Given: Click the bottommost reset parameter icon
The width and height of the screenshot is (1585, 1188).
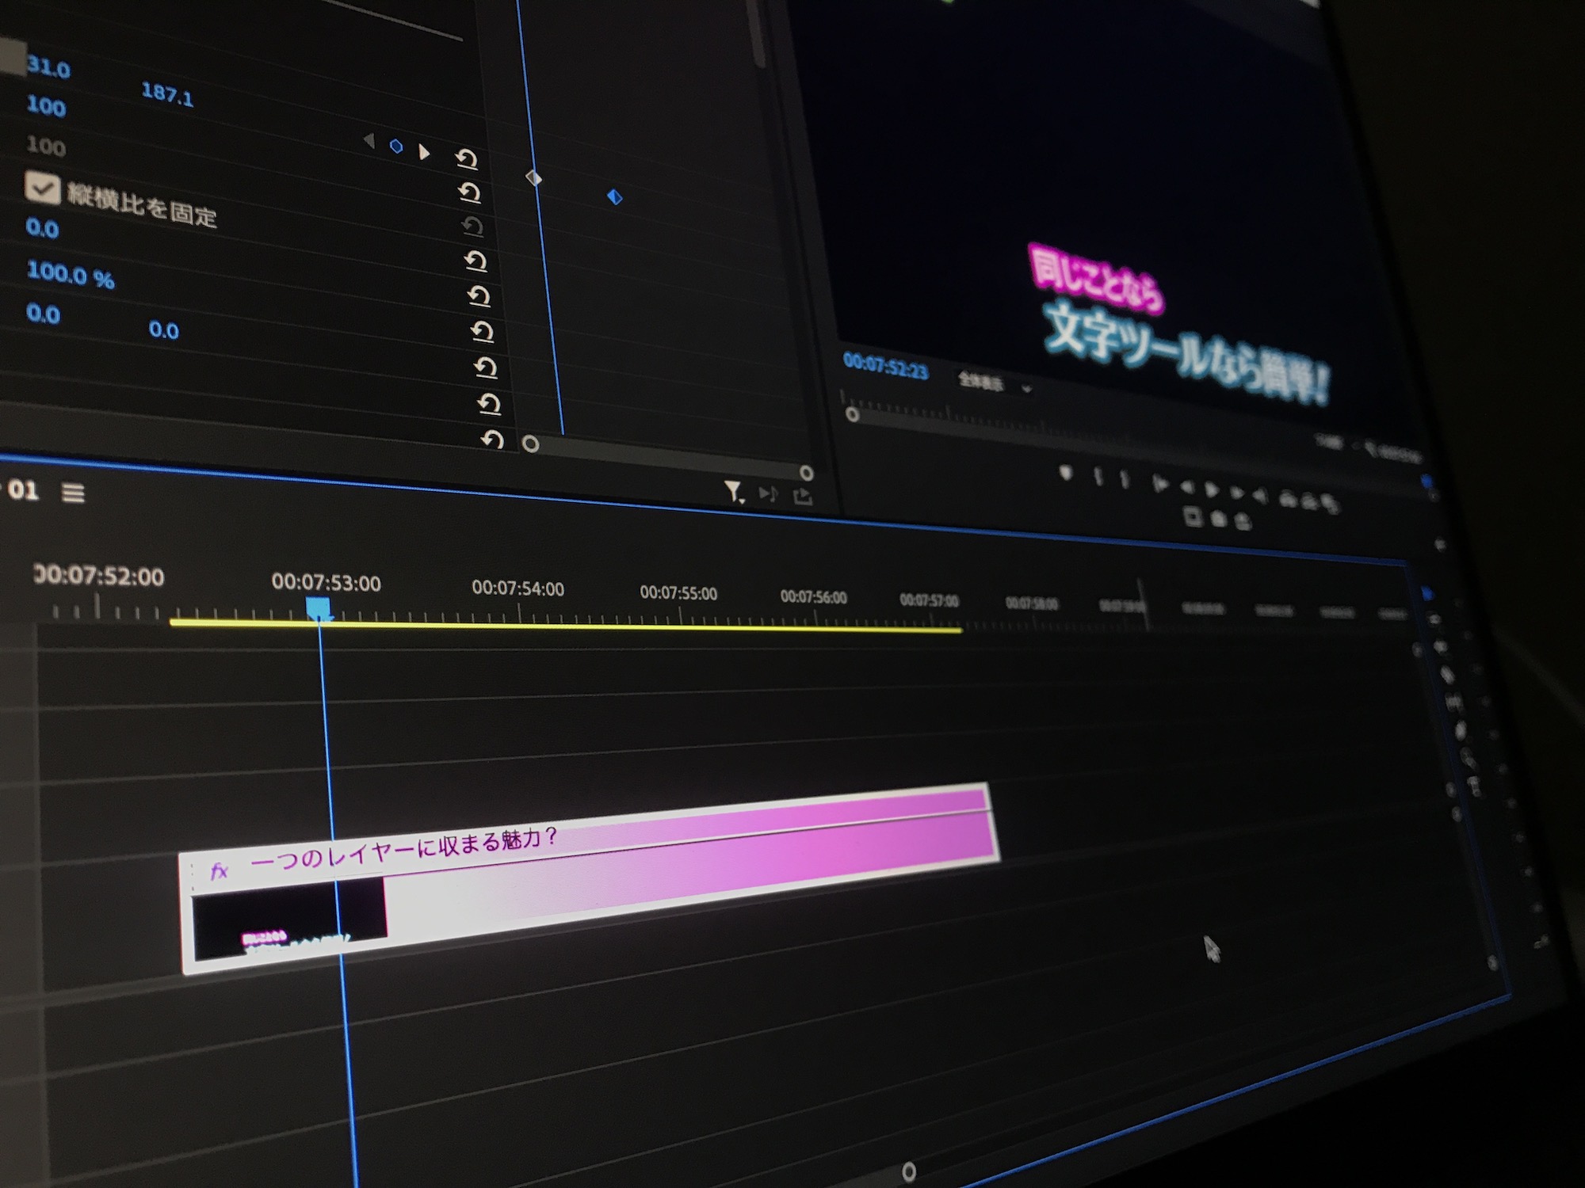Looking at the screenshot, I should click(492, 439).
